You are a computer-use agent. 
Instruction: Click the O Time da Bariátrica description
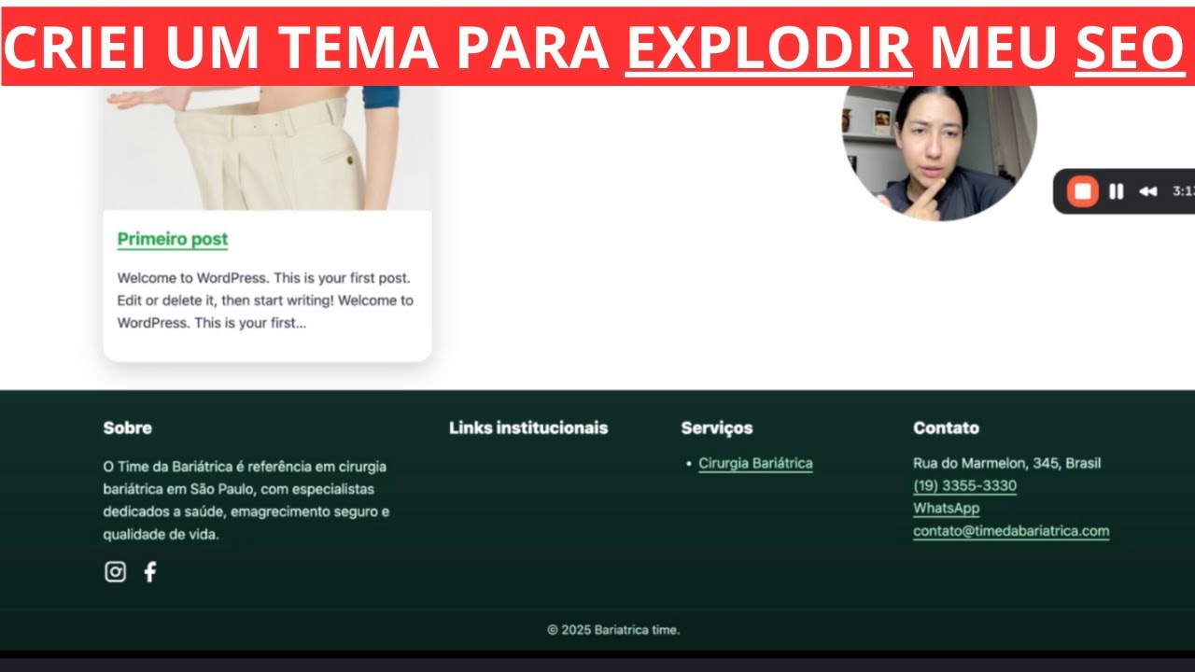246,500
